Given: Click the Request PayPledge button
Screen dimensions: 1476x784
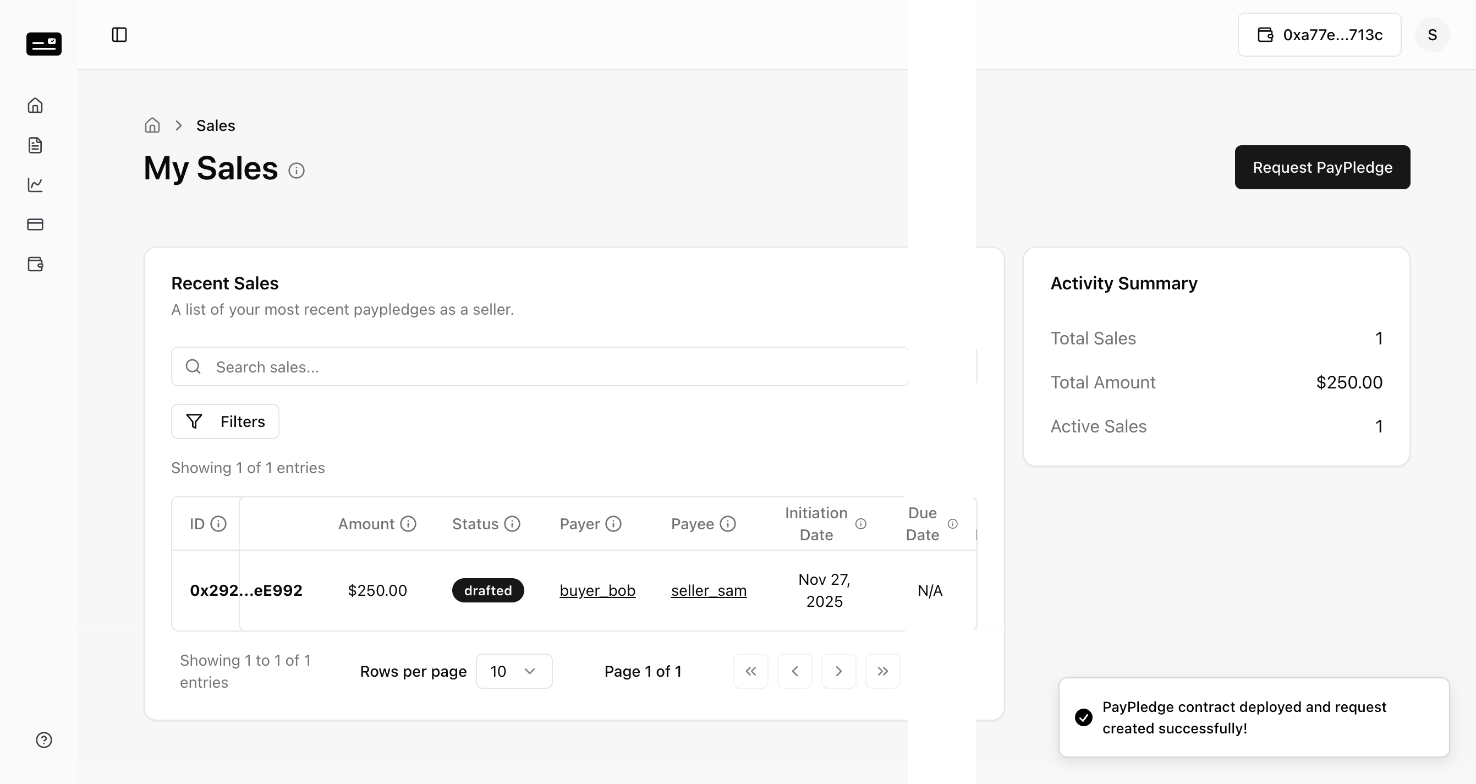Looking at the screenshot, I should tap(1323, 167).
